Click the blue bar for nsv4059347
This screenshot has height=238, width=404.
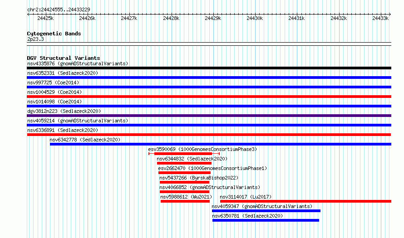click(266, 211)
